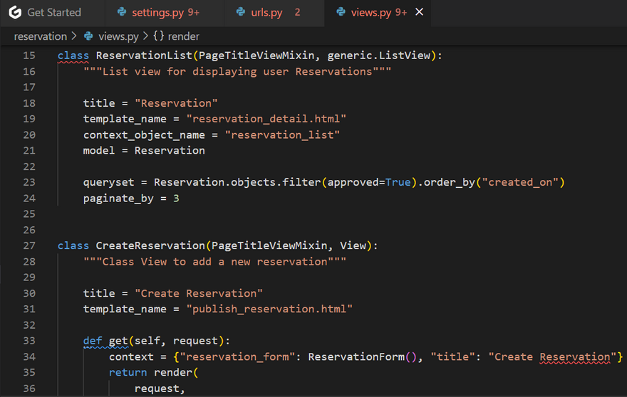Screen dimensions: 627x397
Task: Open reservation folder breadcrumb dropdown
Action: (x=40, y=36)
